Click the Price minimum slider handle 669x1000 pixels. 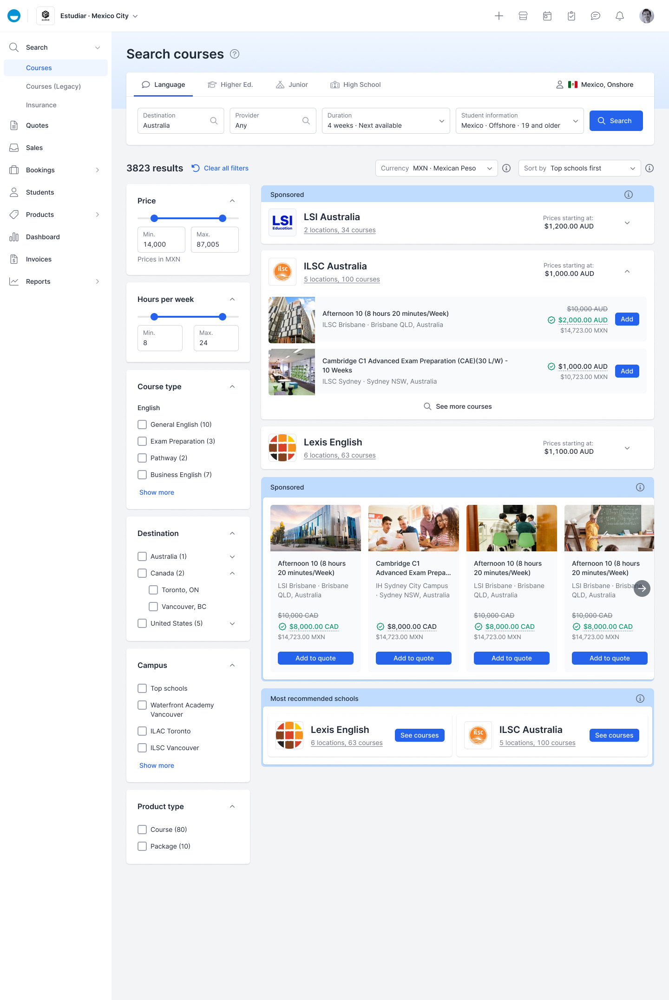[x=154, y=218]
